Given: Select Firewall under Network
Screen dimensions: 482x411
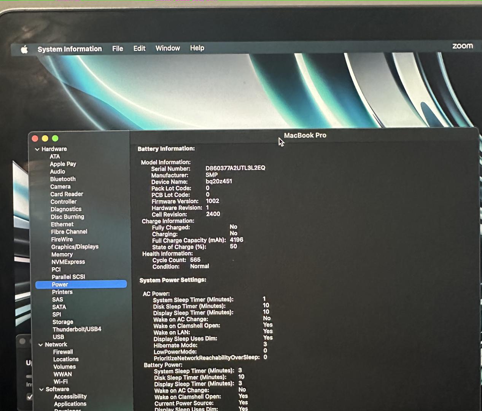Looking at the screenshot, I should click(63, 352).
